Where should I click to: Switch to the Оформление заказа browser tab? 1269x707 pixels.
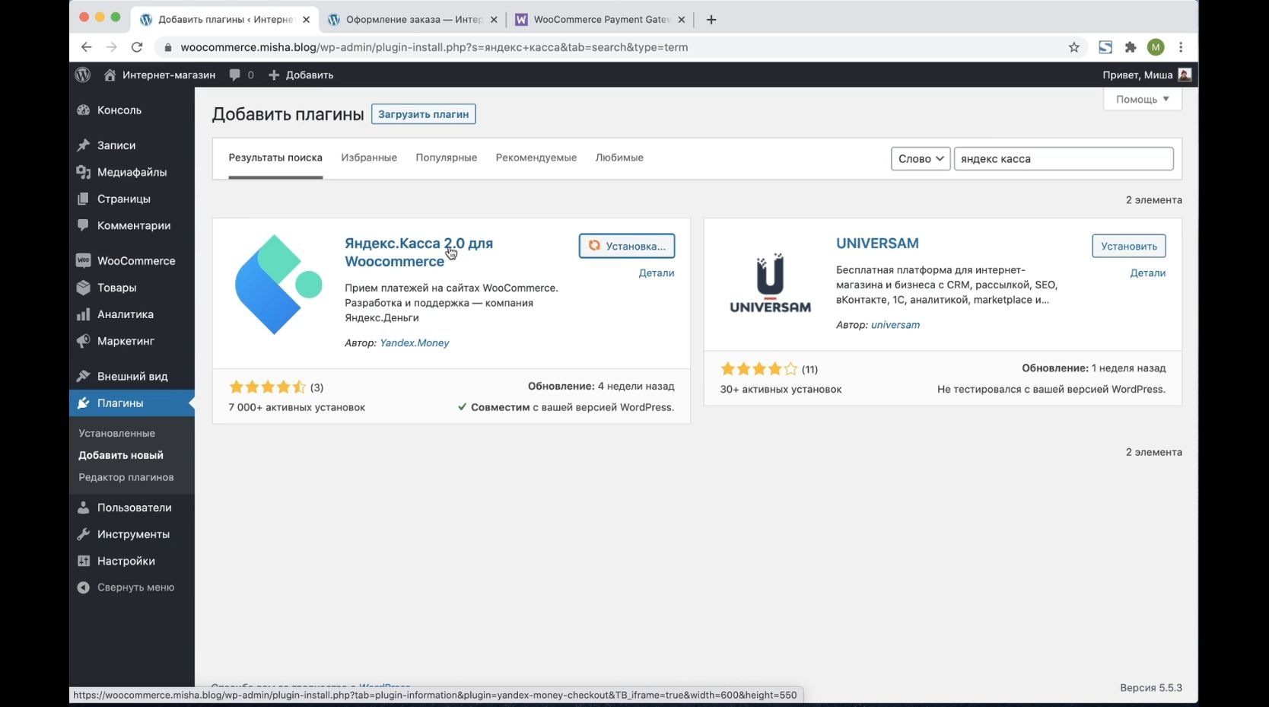coord(413,20)
